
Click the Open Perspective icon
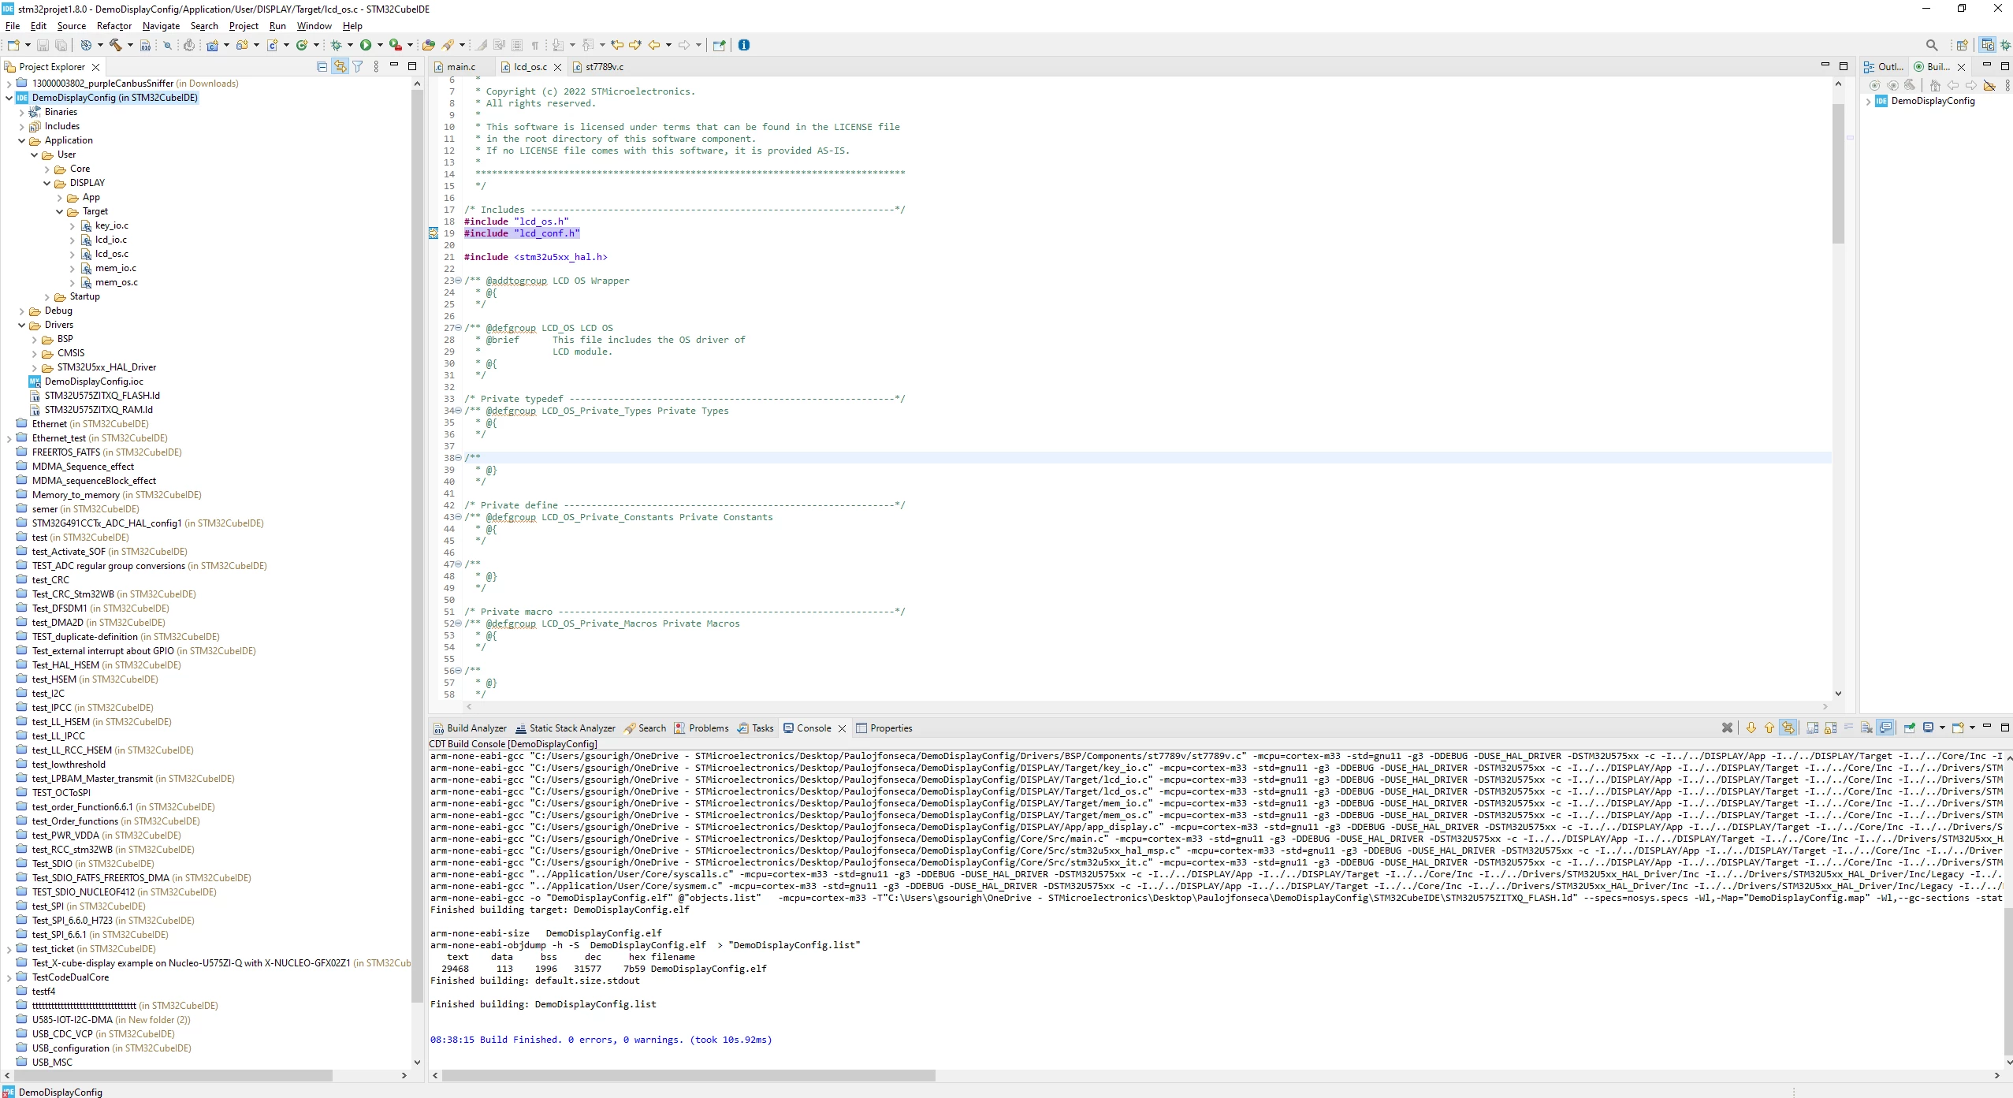[1963, 45]
